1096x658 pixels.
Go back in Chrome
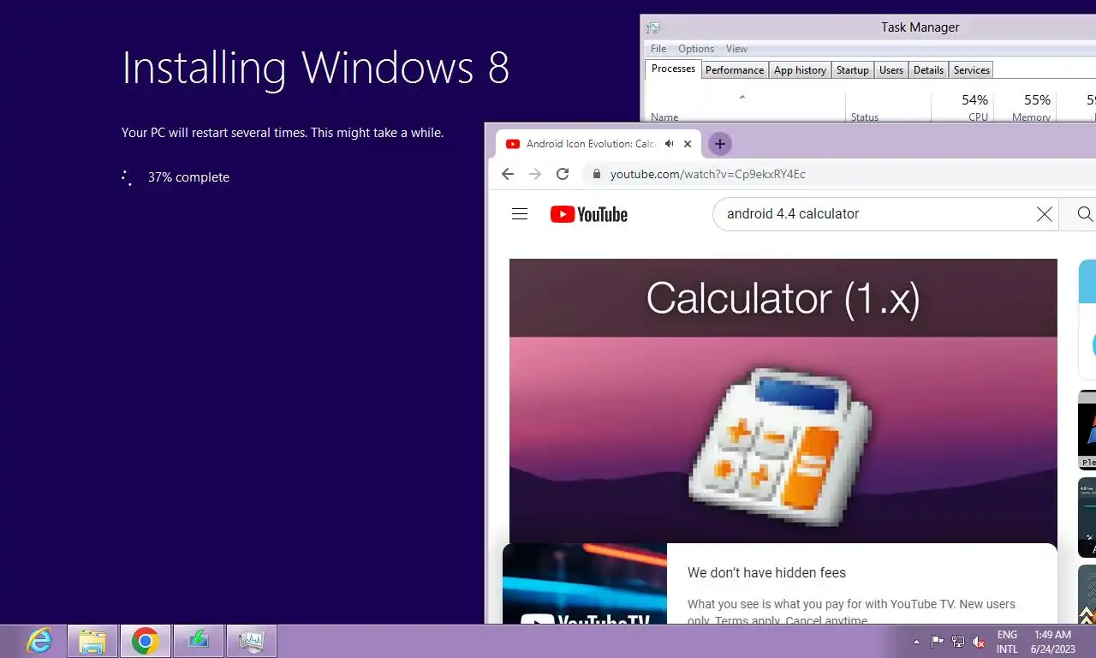[508, 174]
